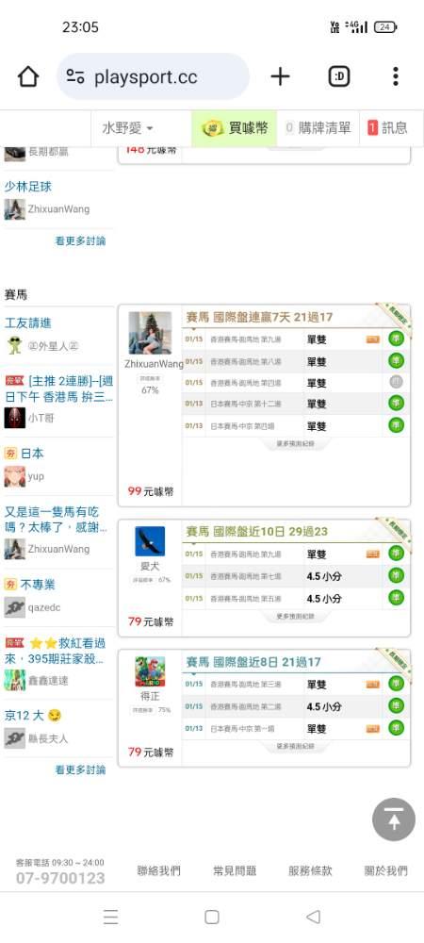Click 看更多討論 link under 賽馬 section

80,769
